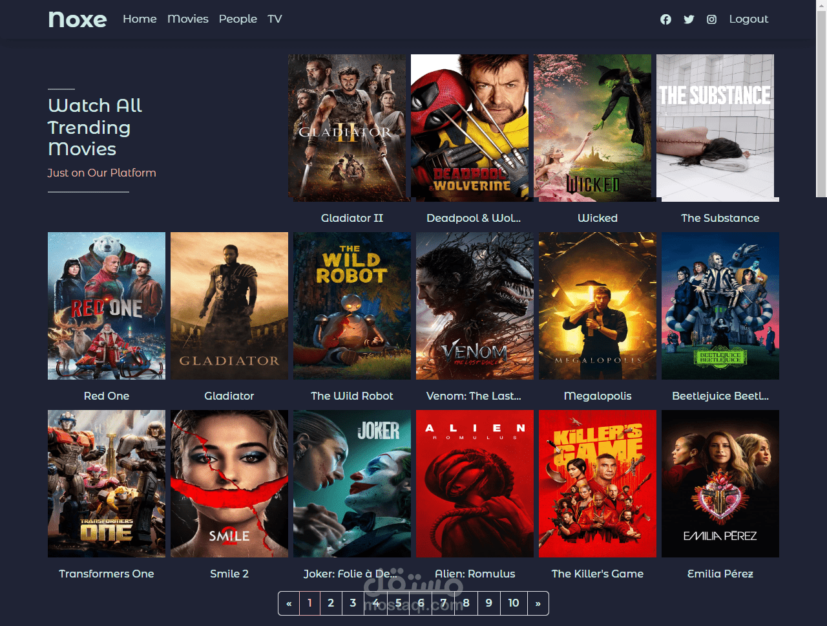
Task: Open The Killer's Game poster
Action: point(598,484)
